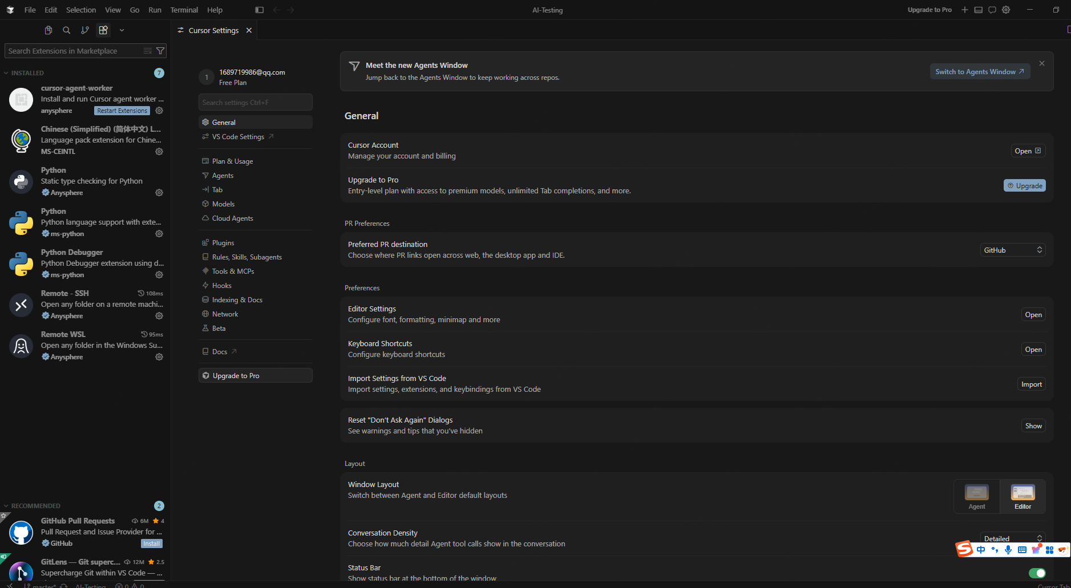Open the Agents settings section
This screenshot has width=1071, height=588.
point(256,176)
